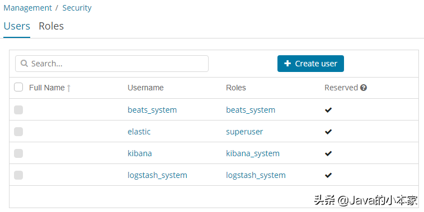Viewport: 424px width, 212px height.
Task: Click the disabled checkbox in kibana row
Action: 18,153
